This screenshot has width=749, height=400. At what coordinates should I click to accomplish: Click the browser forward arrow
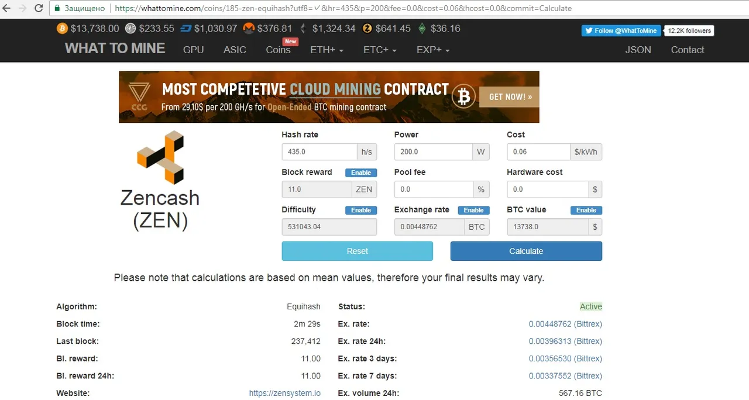click(x=22, y=9)
